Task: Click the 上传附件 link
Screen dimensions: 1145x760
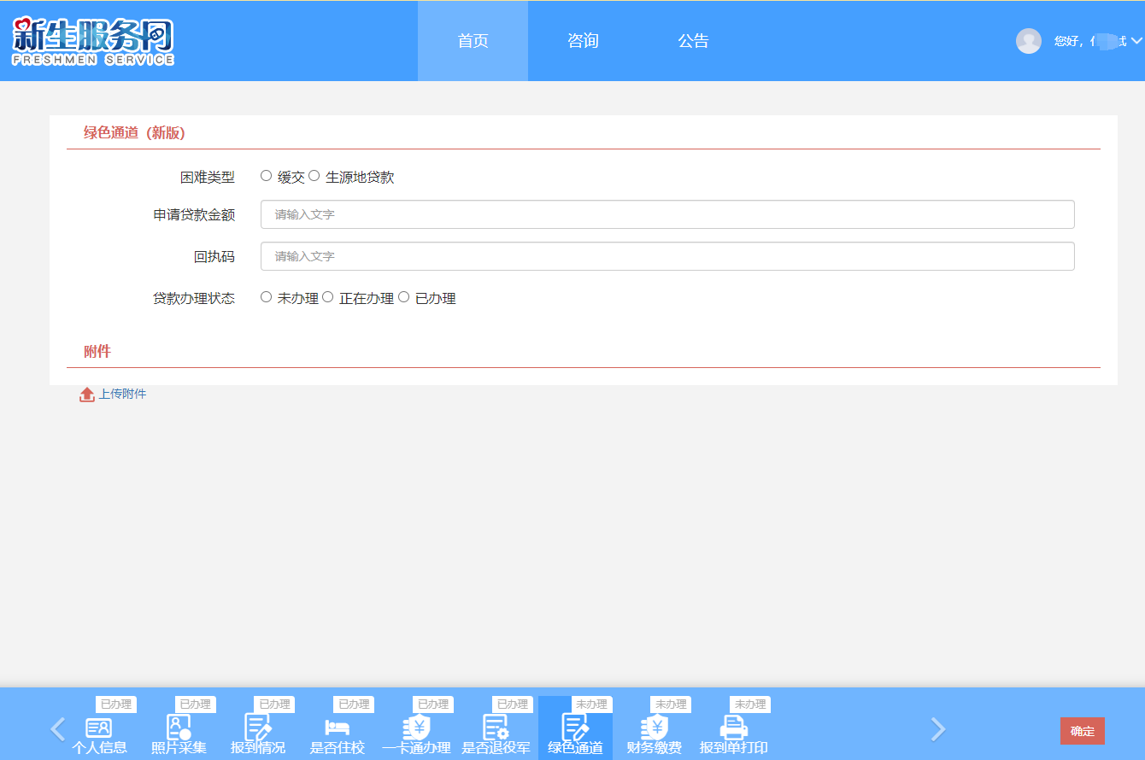Action: (x=122, y=394)
